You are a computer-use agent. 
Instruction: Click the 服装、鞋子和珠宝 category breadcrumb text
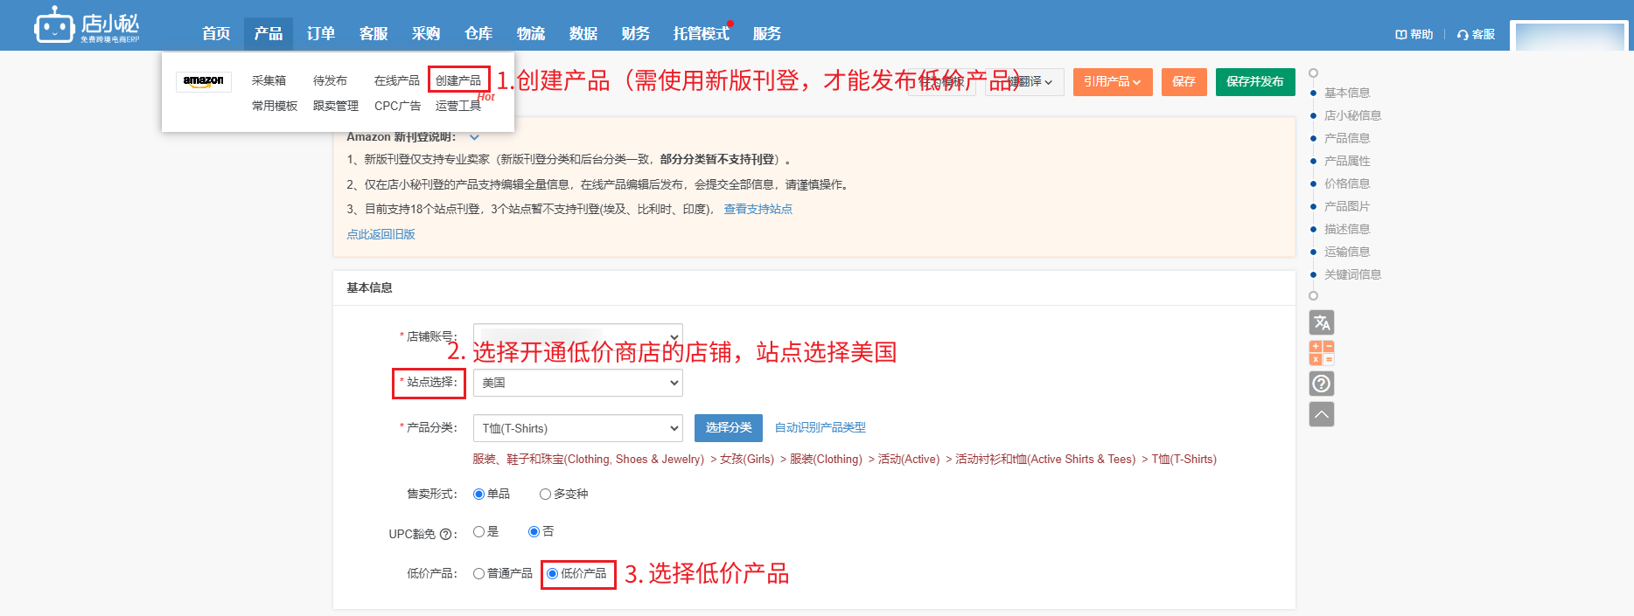coord(588,459)
